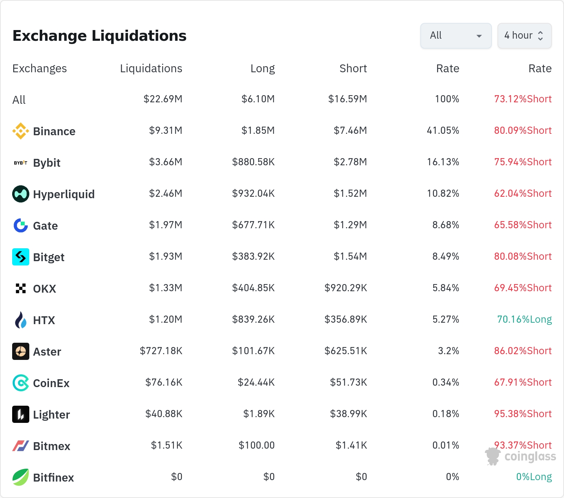The height and width of the screenshot is (498, 564).
Task: Click the coinglass watermark logo
Action: 520,456
